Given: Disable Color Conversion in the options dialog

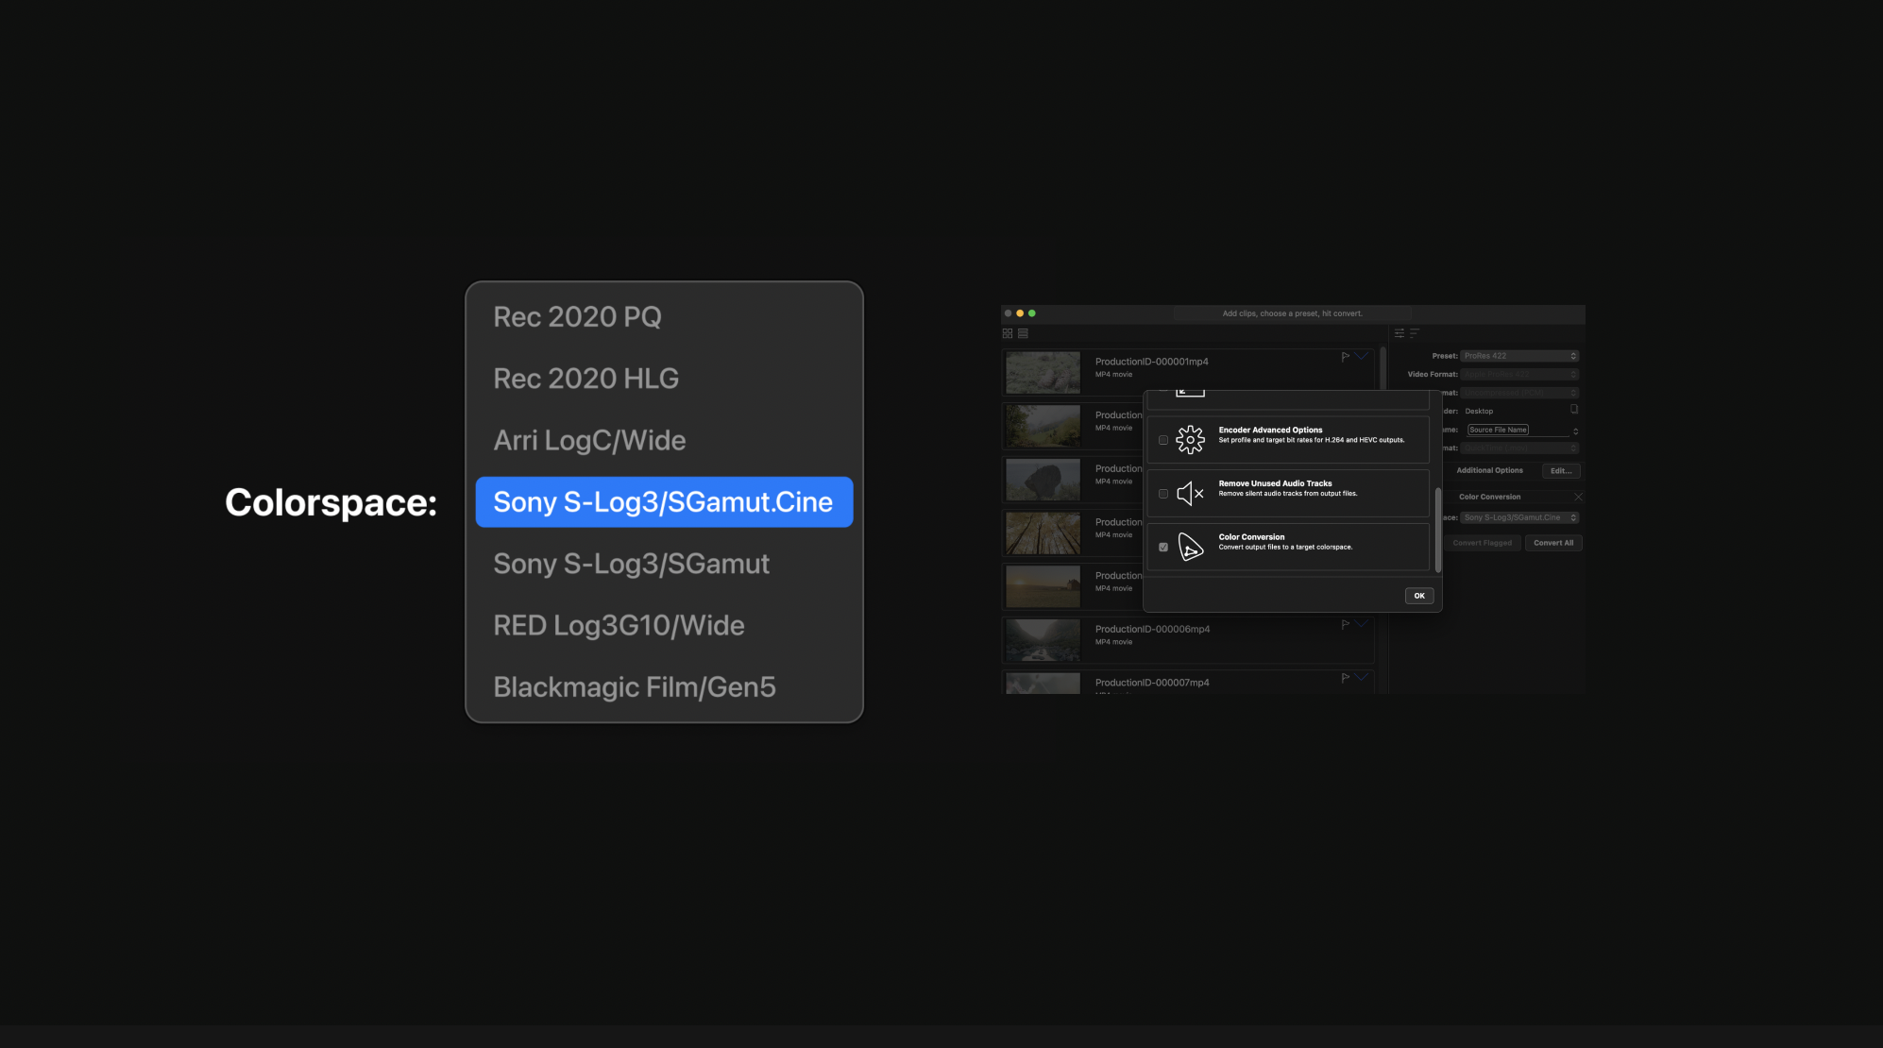Looking at the screenshot, I should (1162, 547).
